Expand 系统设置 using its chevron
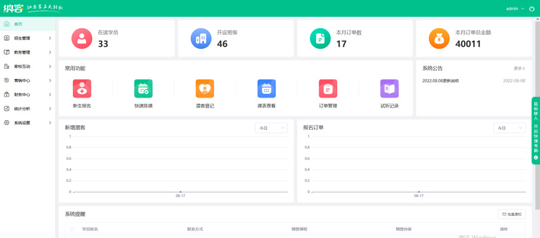 tap(50, 123)
